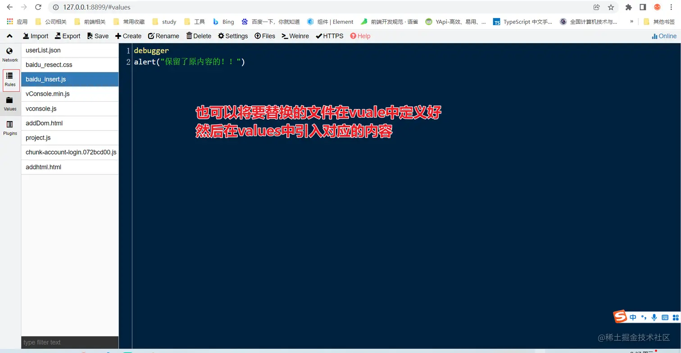Click the address bar URL
The image size is (681, 353).
pyautogui.click(x=97, y=7)
